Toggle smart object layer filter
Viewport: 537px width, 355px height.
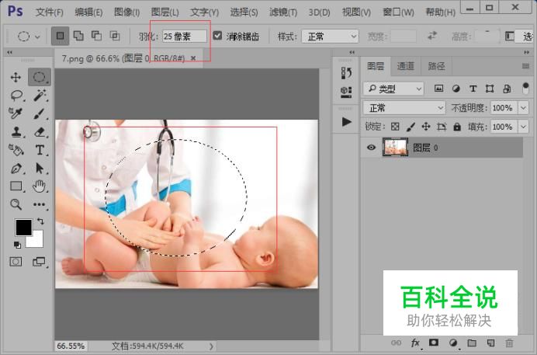pos(508,89)
